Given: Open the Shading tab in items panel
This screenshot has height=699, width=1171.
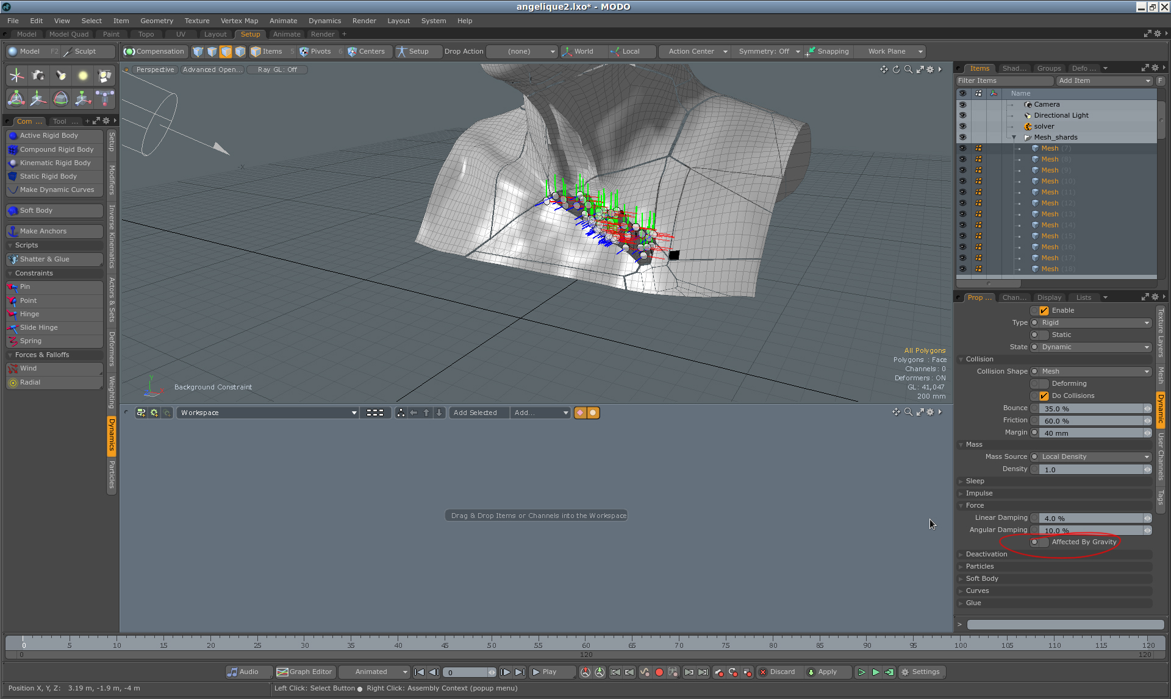Looking at the screenshot, I should [x=1014, y=68].
